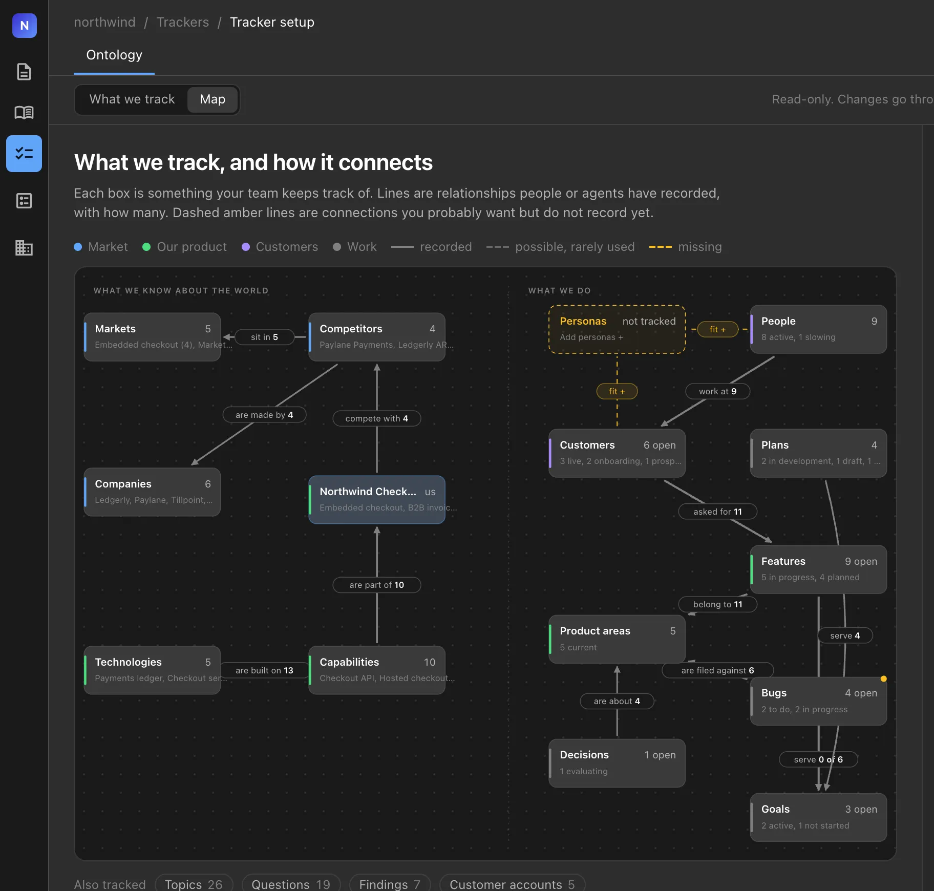Image resolution: width=934 pixels, height=891 pixels.
Task: Click the fit + pill beside People
Action: pos(717,329)
